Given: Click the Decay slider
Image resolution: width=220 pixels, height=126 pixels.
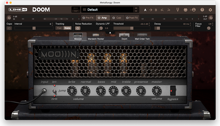Looking at the screenshot, I should 173,28.
